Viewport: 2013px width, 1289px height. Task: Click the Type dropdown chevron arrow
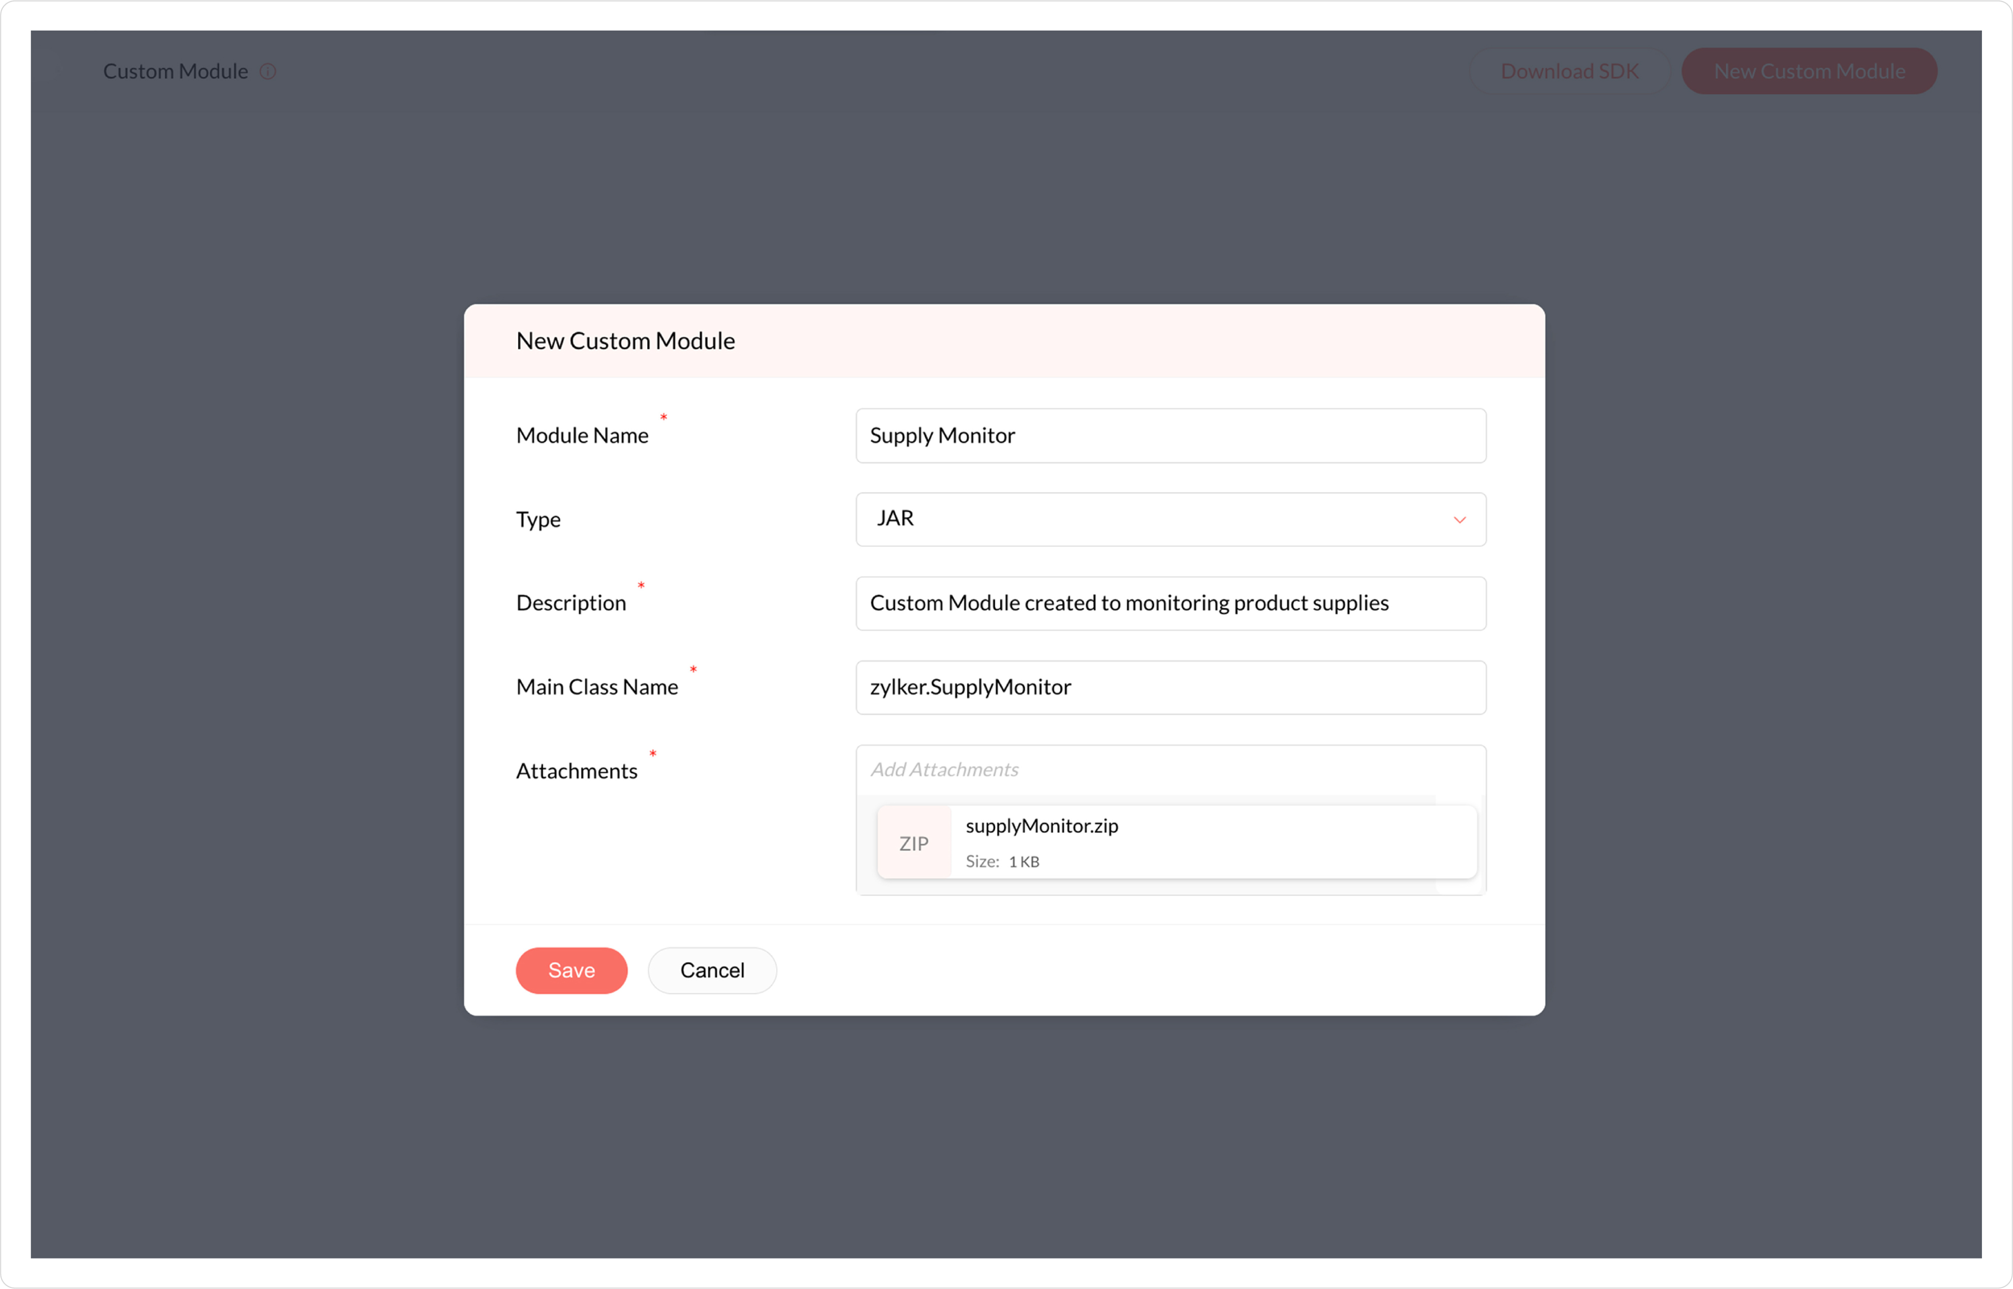click(x=1459, y=520)
